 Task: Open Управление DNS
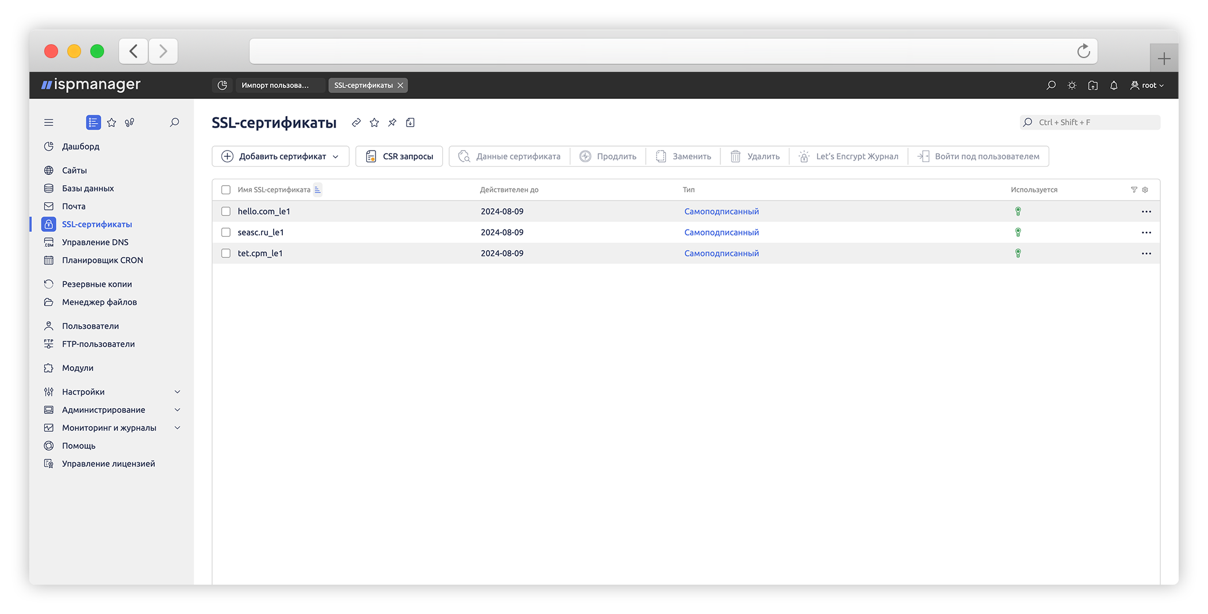(95, 242)
